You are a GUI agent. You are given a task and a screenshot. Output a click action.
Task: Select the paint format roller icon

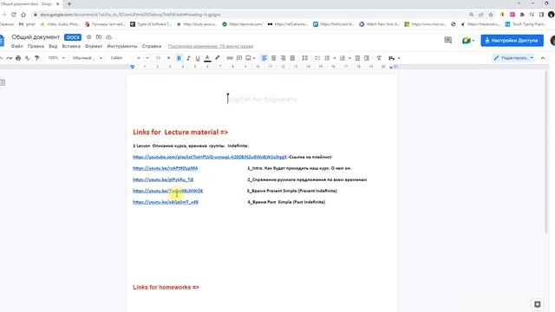point(36,58)
